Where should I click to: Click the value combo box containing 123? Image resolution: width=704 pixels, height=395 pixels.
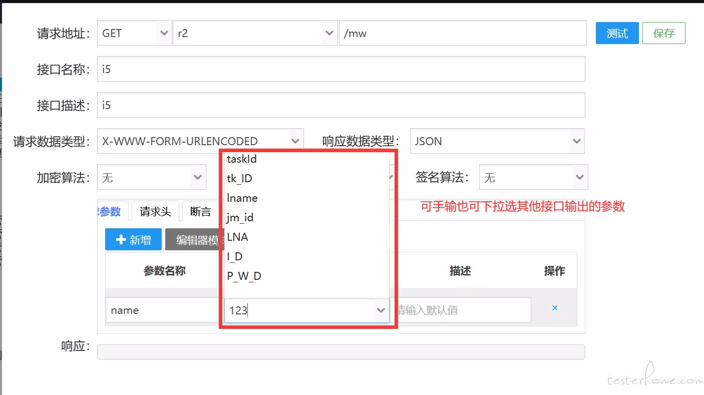[306, 310]
